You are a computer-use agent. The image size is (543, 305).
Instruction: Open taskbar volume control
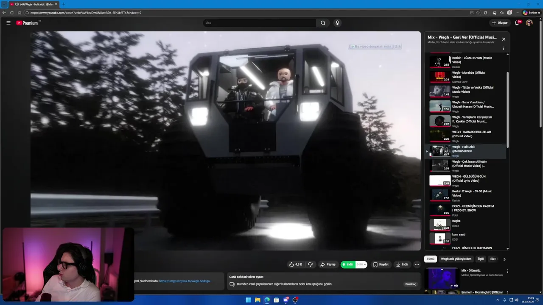point(516,300)
